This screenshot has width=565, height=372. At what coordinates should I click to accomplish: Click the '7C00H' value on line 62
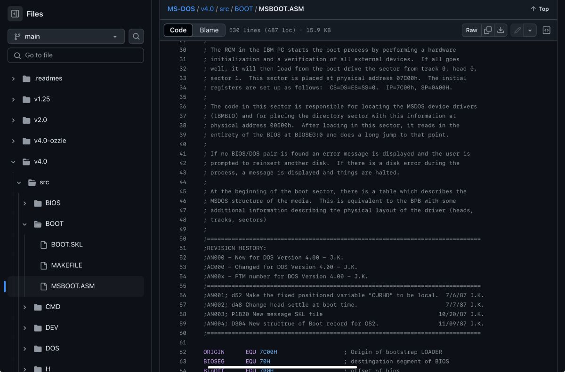point(268,352)
